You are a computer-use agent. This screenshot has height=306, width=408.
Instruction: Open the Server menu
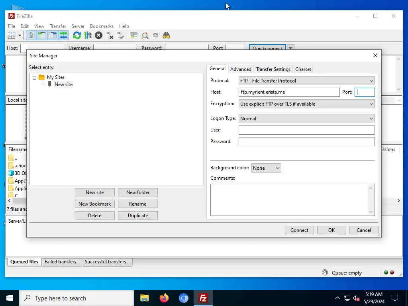(x=78, y=26)
